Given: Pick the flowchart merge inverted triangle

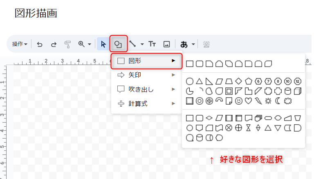Looking at the screenshot, I should [278, 128].
